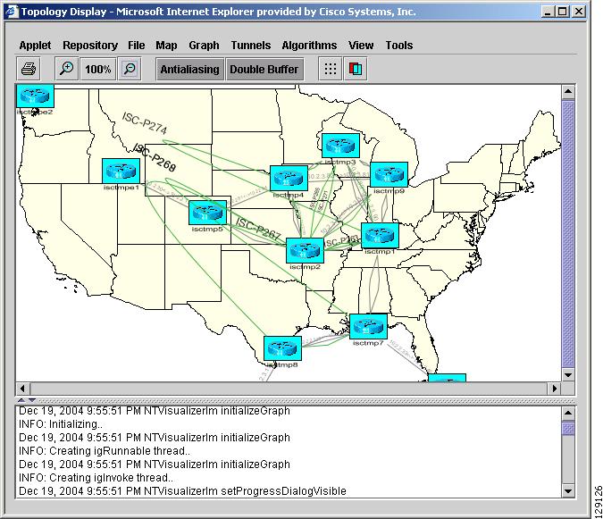Select the isctmpe2 router node
This screenshot has width=603, height=519.
click(35, 96)
